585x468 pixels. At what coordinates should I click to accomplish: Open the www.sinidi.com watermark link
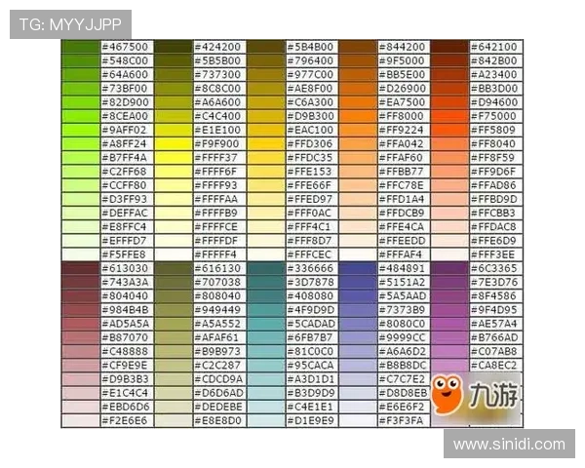[509, 444]
